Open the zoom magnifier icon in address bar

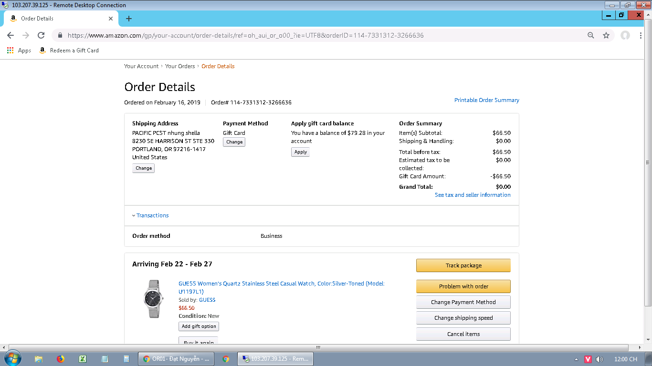point(591,35)
